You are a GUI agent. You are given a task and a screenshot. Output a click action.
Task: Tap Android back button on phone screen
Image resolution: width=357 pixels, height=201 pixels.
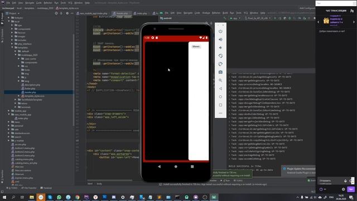pos(159,166)
